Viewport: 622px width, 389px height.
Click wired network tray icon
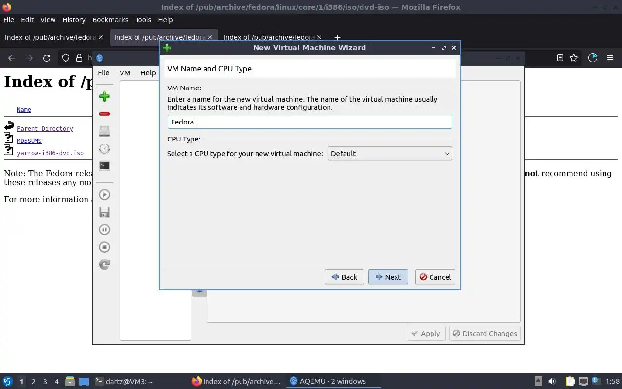coord(584,381)
